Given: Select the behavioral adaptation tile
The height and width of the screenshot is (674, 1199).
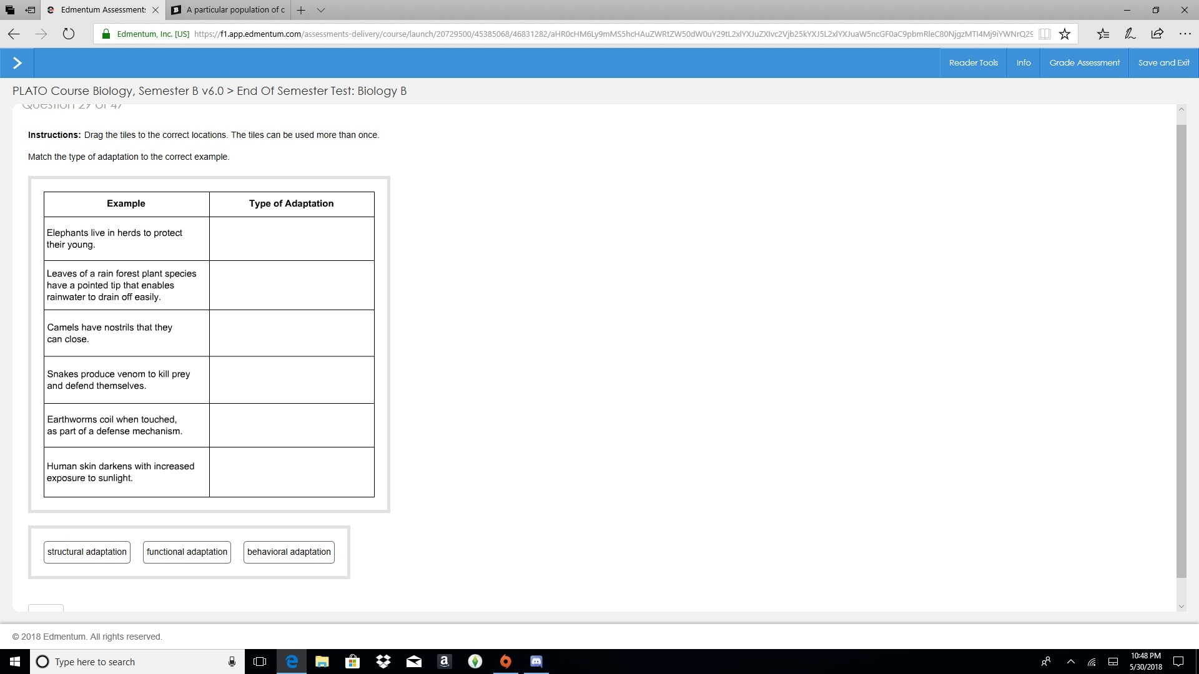Looking at the screenshot, I should pyautogui.click(x=289, y=552).
